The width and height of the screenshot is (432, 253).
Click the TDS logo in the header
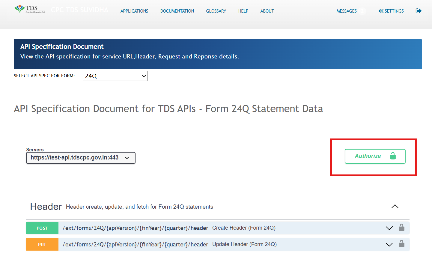tap(30, 9)
